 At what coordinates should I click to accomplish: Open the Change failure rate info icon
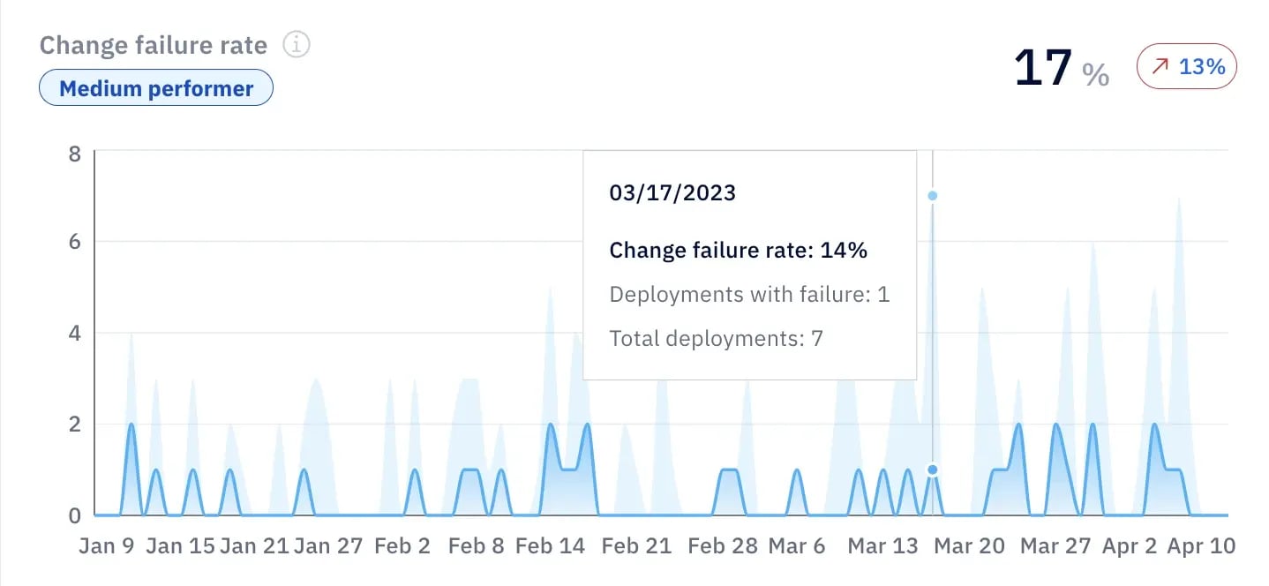click(x=297, y=44)
